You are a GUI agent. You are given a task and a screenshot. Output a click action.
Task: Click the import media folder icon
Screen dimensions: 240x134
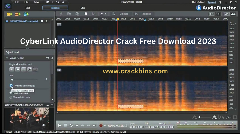(10, 14)
